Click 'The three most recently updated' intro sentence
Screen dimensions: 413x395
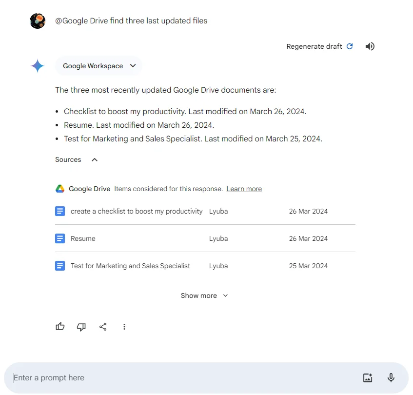(165, 90)
